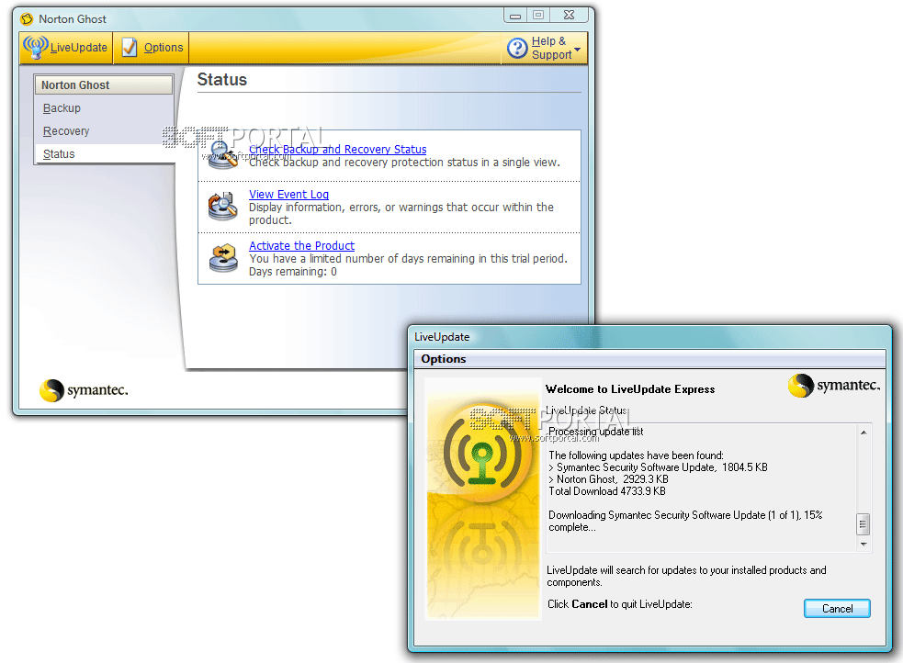Select Backup in the sidebar
The width and height of the screenshot is (903, 663).
click(x=62, y=108)
